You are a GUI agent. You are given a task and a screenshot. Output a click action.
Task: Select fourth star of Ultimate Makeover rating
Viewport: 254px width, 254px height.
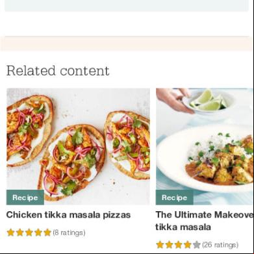point(187,245)
